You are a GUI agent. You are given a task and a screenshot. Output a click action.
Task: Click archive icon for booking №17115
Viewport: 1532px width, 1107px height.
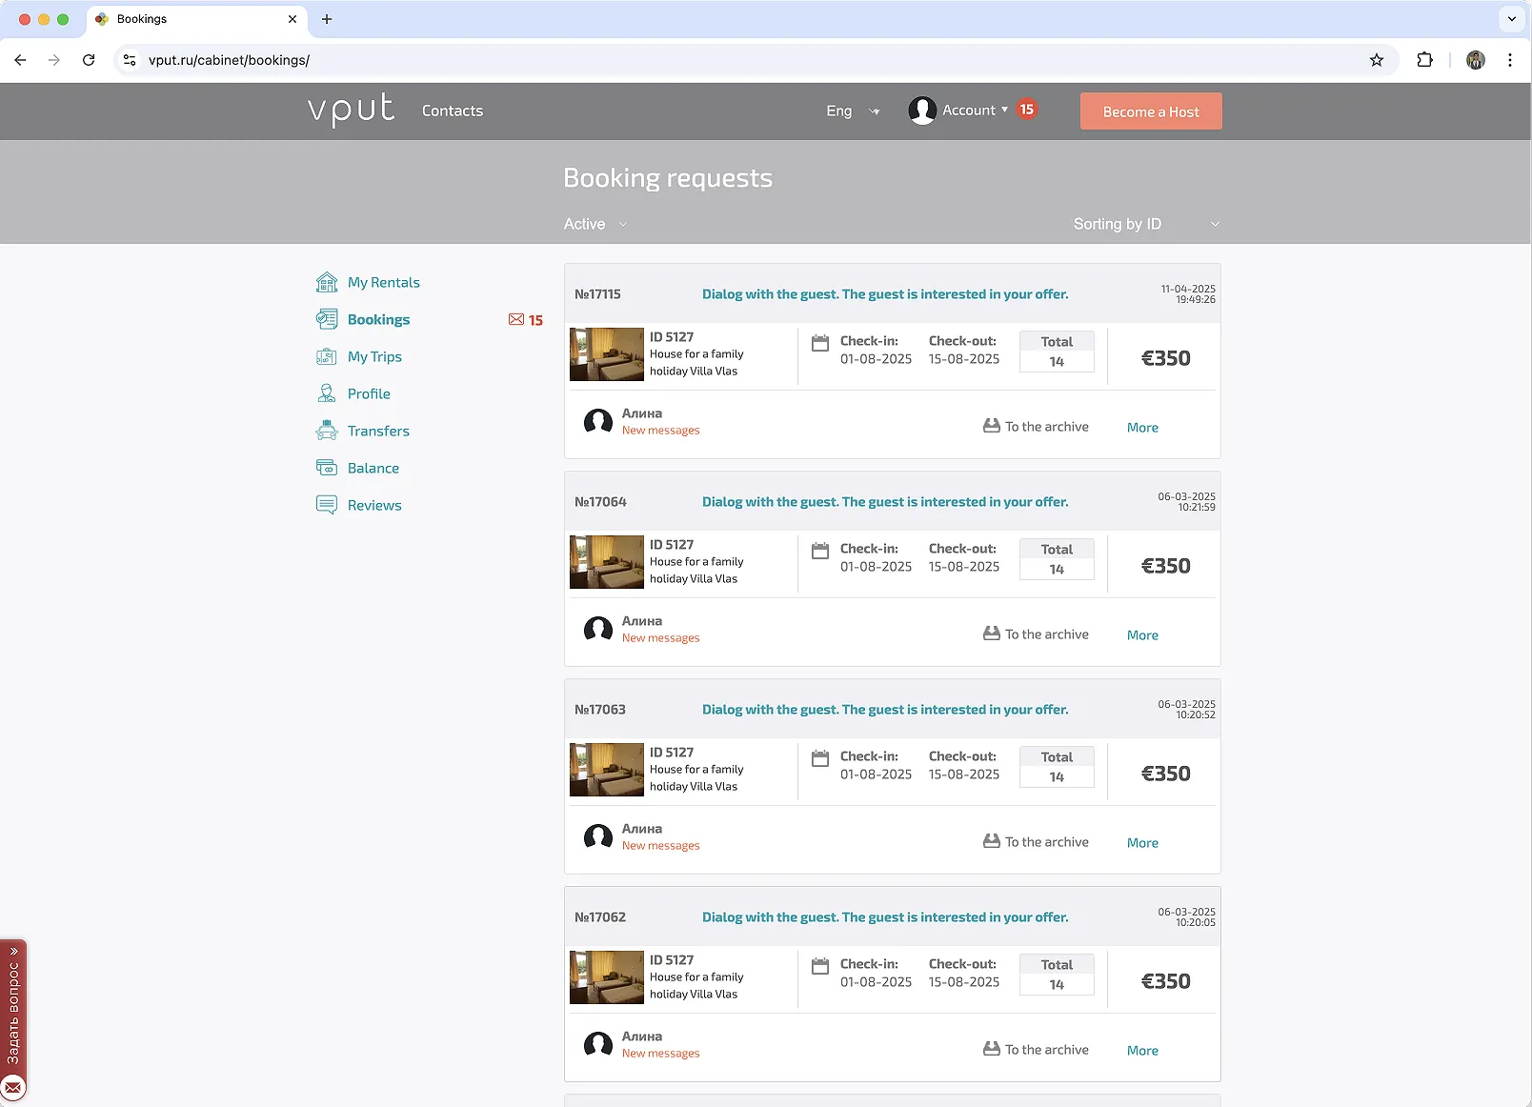coord(991,426)
